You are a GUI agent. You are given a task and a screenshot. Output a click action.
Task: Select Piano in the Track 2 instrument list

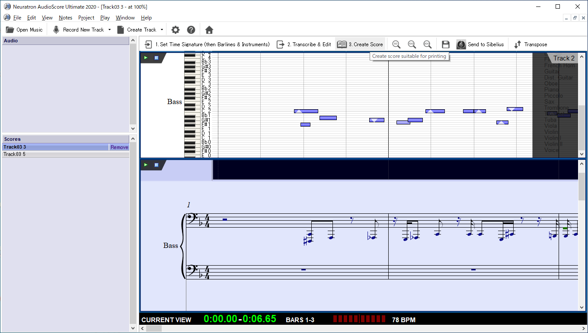click(552, 89)
